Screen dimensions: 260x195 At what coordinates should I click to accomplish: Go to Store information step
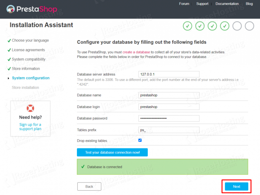point(26,69)
